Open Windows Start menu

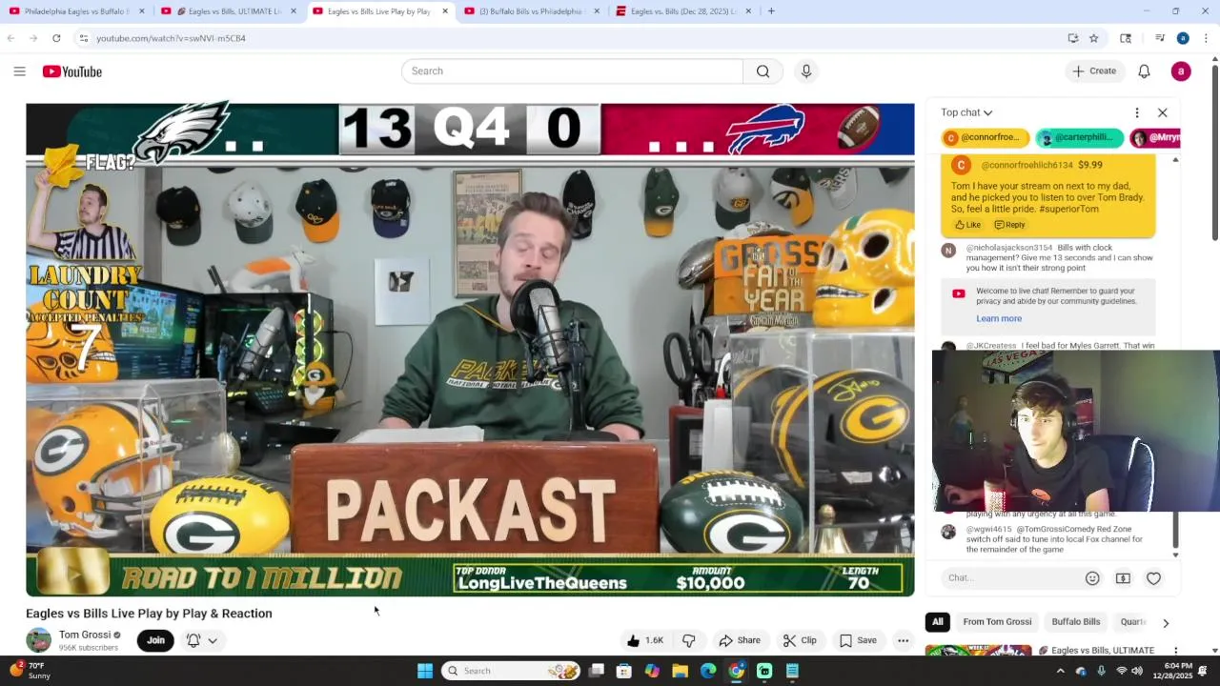425,671
